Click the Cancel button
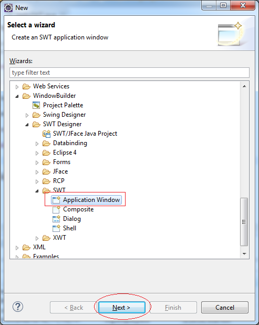 225,307
